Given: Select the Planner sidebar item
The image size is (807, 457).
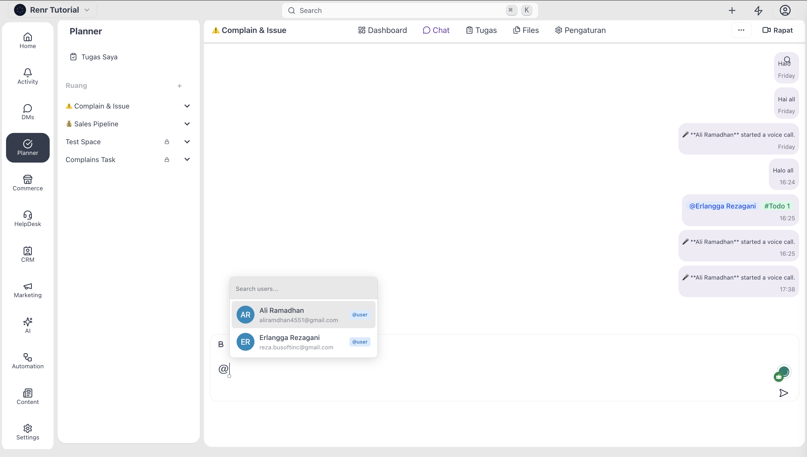Looking at the screenshot, I should (x=28, y=147).
